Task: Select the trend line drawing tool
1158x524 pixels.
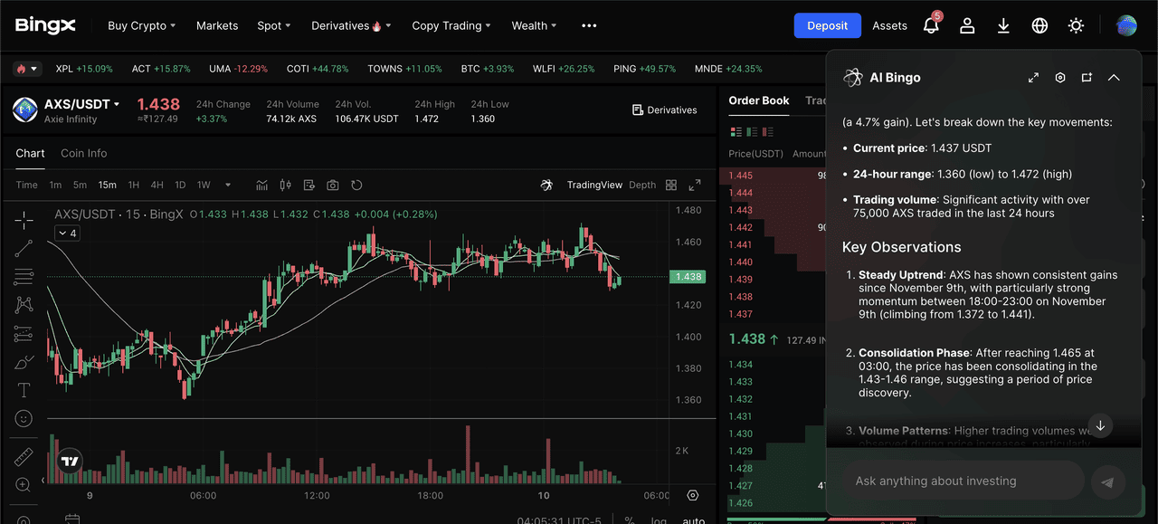Action: (x=24, y=248)
